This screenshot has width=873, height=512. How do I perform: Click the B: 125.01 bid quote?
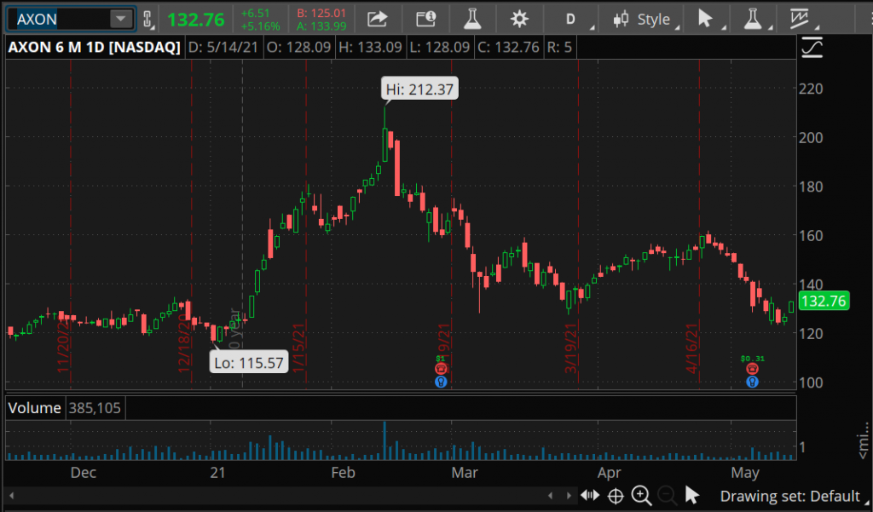(321, 13)
